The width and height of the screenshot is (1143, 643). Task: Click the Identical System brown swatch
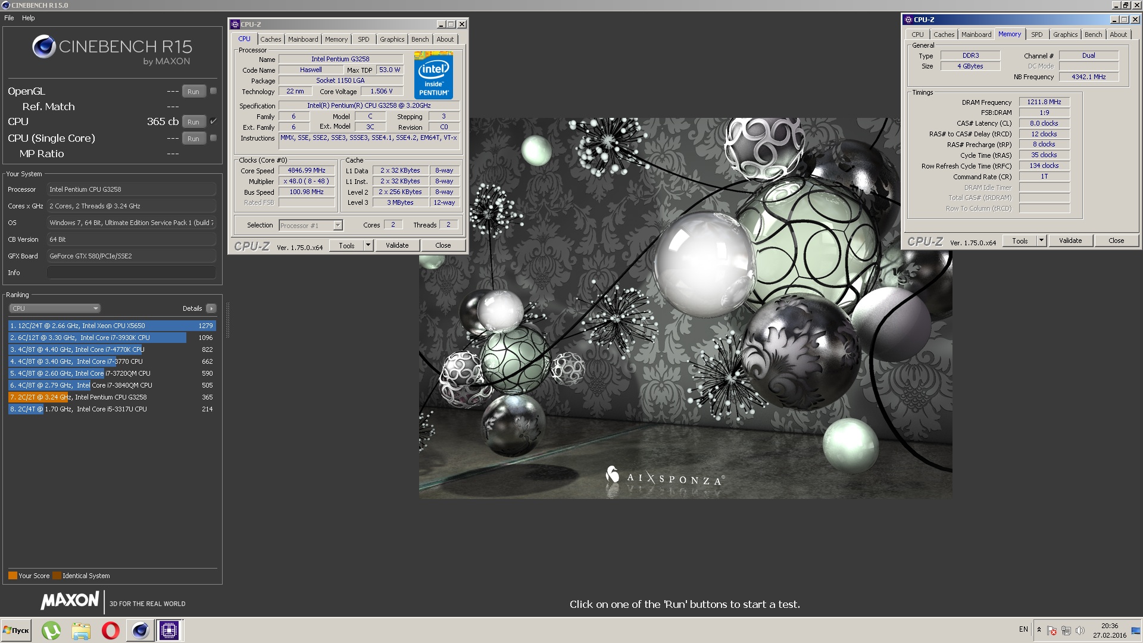pyautogui.click(x=57, y=576)
